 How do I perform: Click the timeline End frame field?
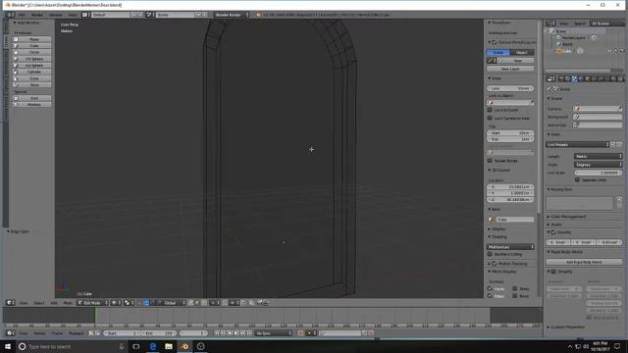159,333
